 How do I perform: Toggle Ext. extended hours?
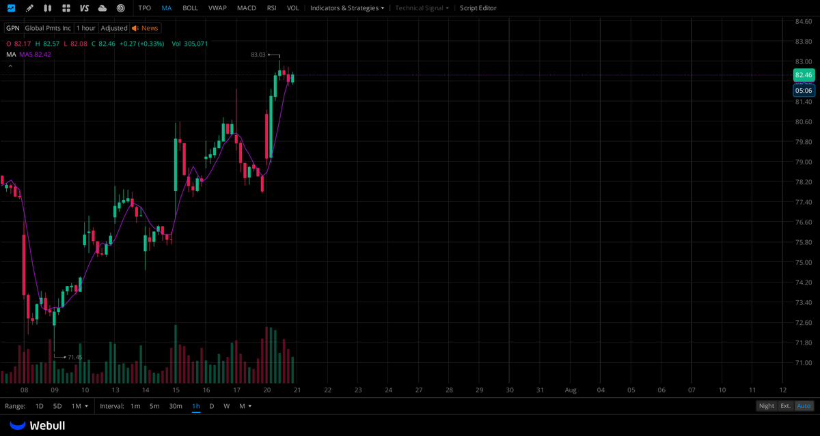click(x=786, y=406)
